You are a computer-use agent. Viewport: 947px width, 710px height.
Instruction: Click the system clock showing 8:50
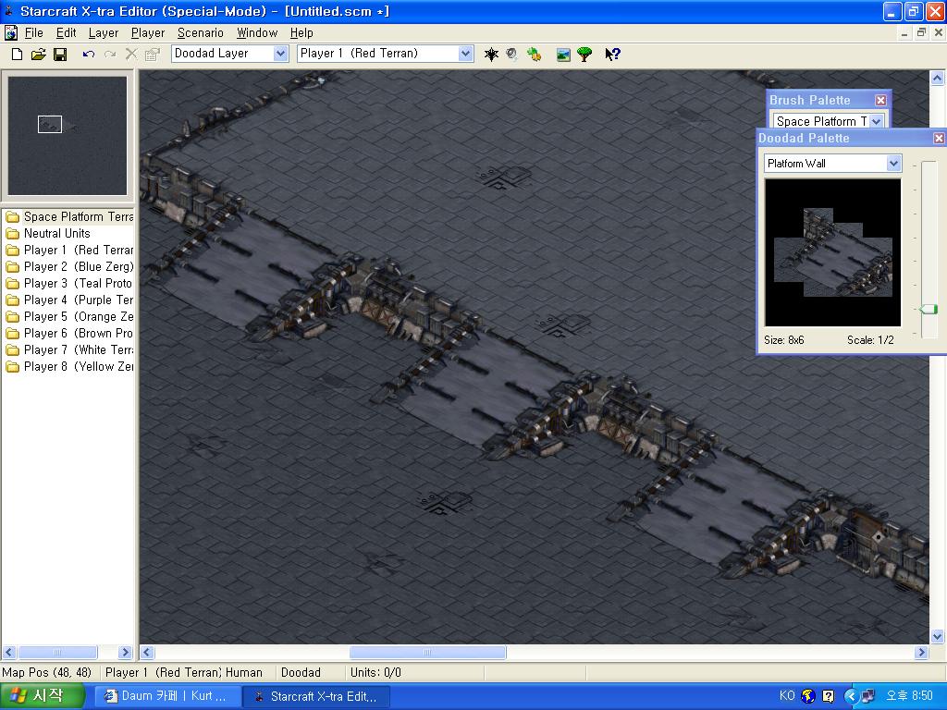[909, 695]
